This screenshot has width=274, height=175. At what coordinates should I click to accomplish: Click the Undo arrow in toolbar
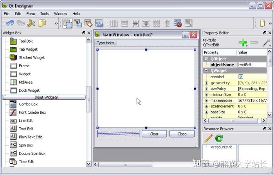(x=10, y=23)
